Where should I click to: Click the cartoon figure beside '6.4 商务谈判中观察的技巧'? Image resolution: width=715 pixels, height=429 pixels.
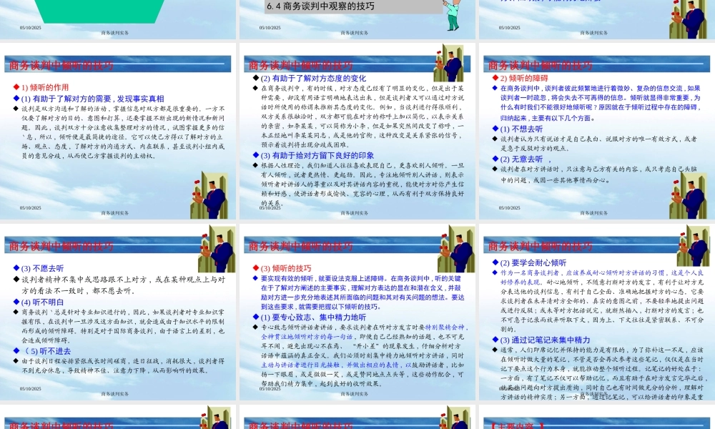tap(453, 14)
